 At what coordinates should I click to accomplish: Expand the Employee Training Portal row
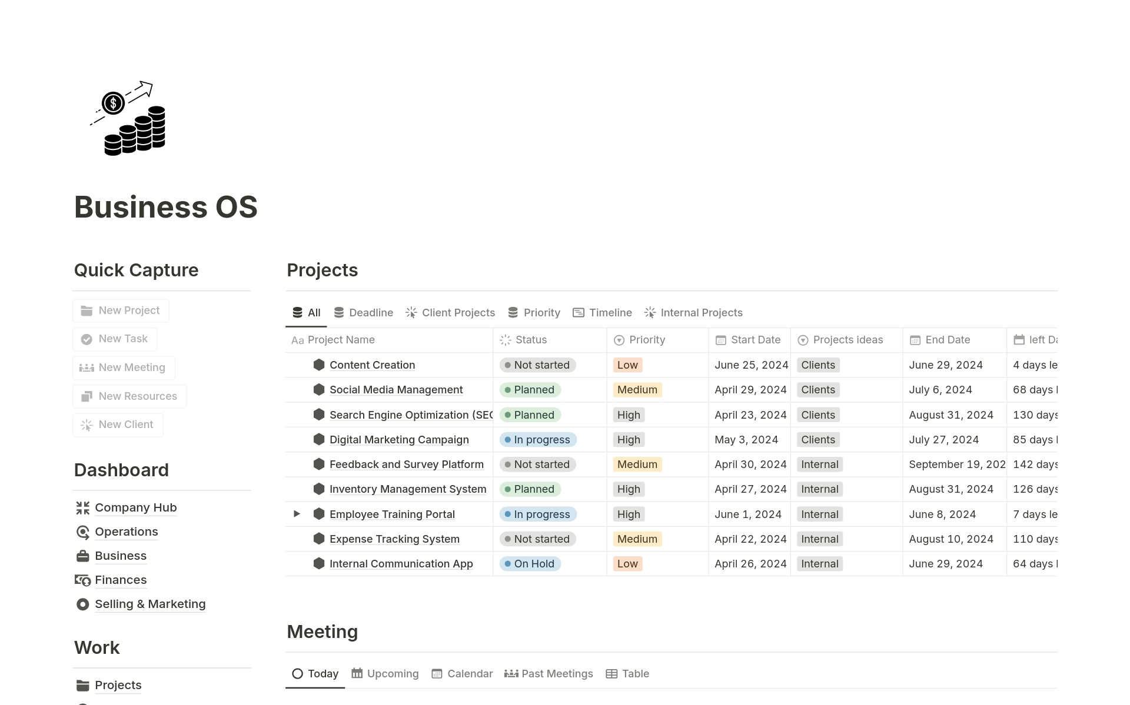click(297, 514)
